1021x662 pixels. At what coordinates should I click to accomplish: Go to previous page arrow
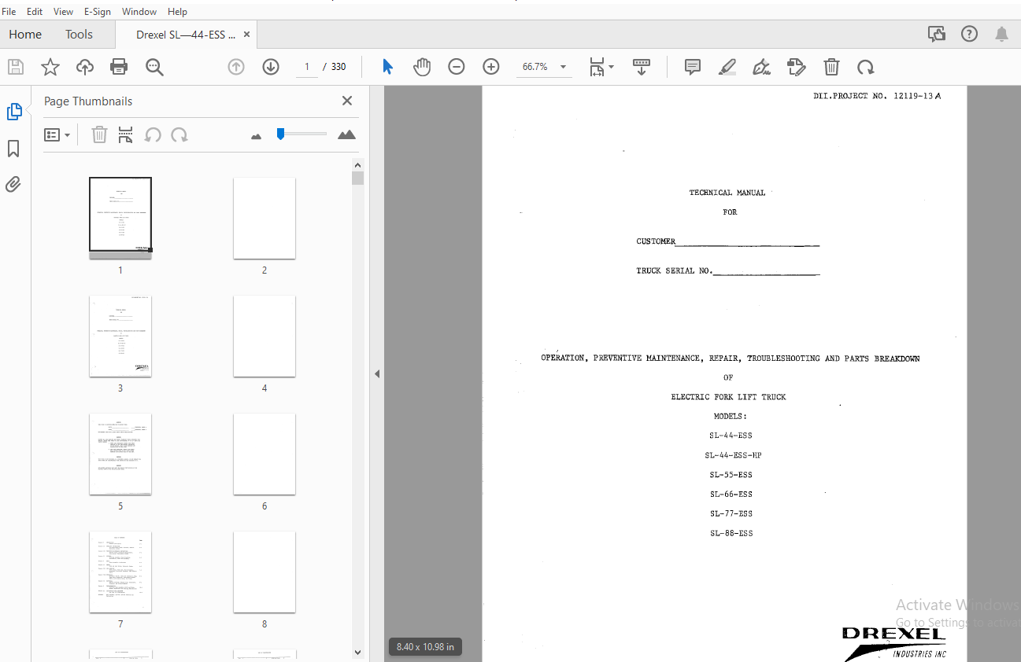[x=236, y=67]
